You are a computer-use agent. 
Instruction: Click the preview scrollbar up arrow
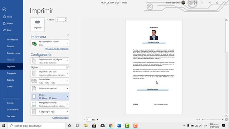coord(226,19)
